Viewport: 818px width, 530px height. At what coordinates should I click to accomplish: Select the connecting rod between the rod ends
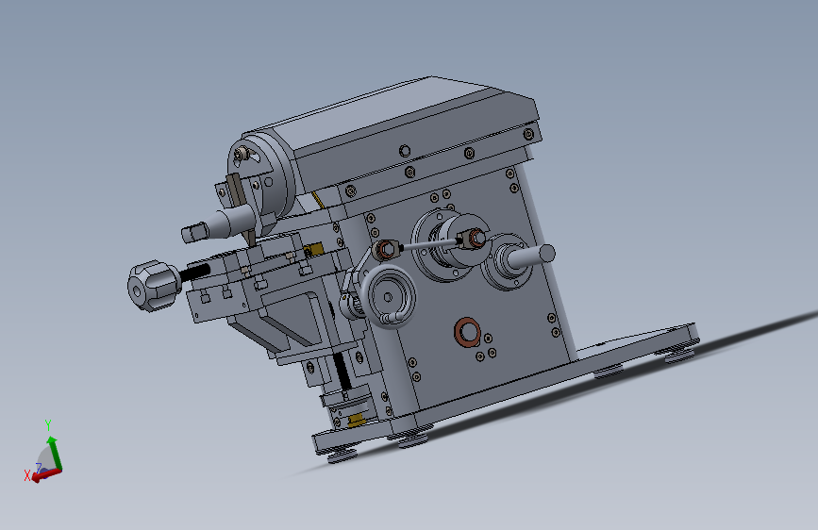point(430,244)
